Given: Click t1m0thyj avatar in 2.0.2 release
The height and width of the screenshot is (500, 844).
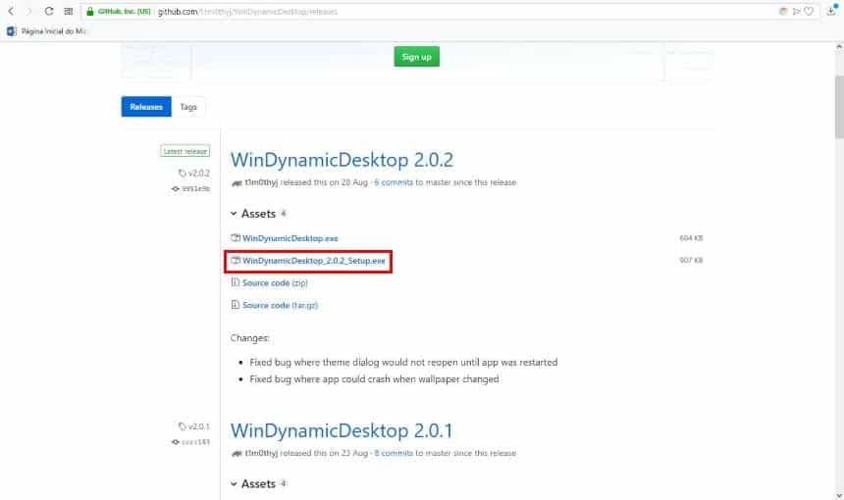Looking at the screenshot, I should click(237, 182).
